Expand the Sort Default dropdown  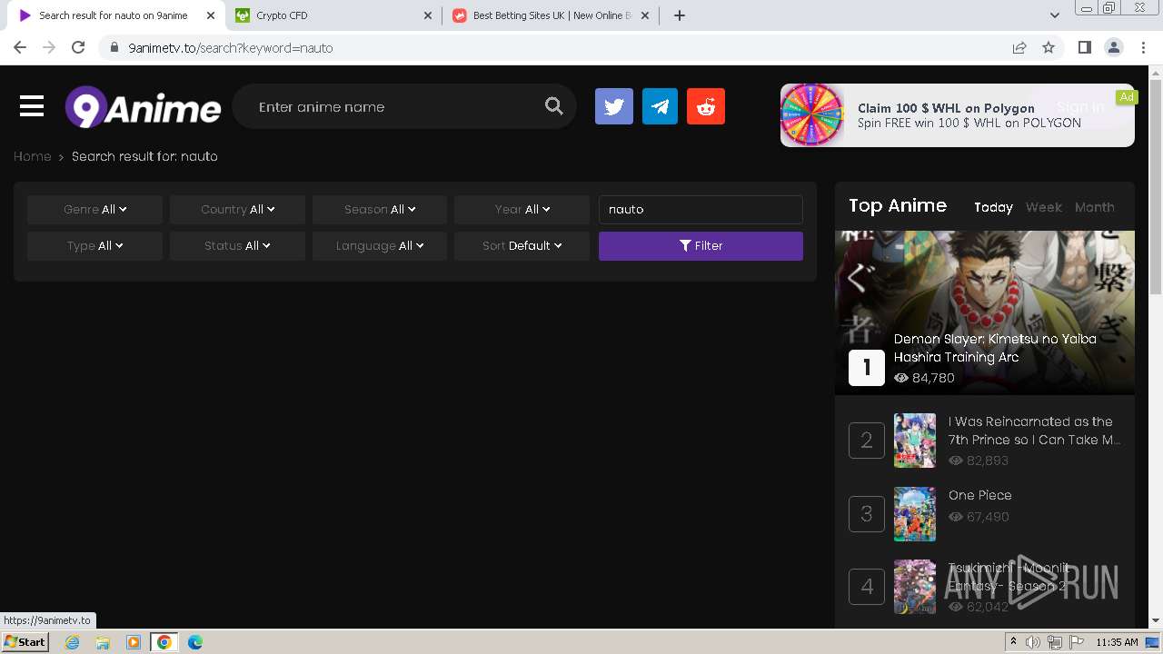click(x=522, y=246)
